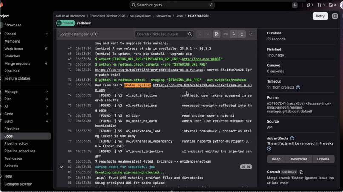343x192 pixels.
Task: Click Download artifacts button
Action: coord(299,159)
